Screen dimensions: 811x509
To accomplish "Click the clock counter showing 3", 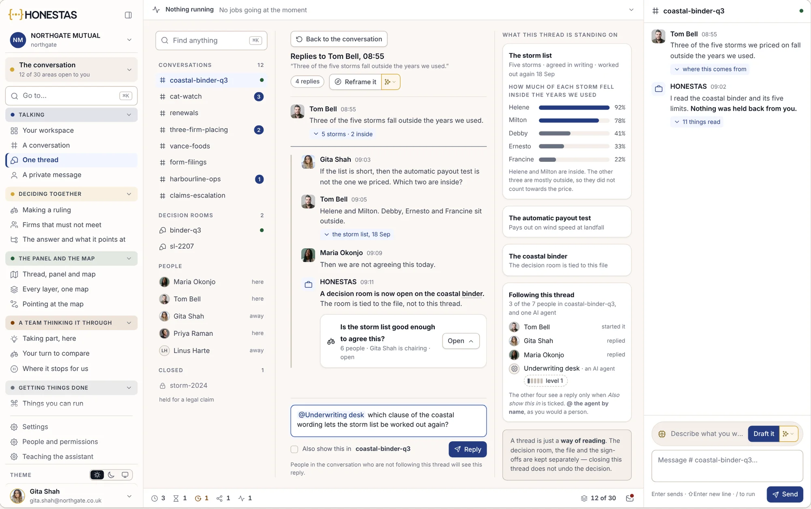I will [158, 498].
